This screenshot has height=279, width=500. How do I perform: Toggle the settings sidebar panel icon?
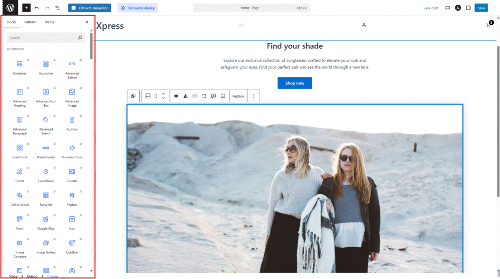(468, 8)
